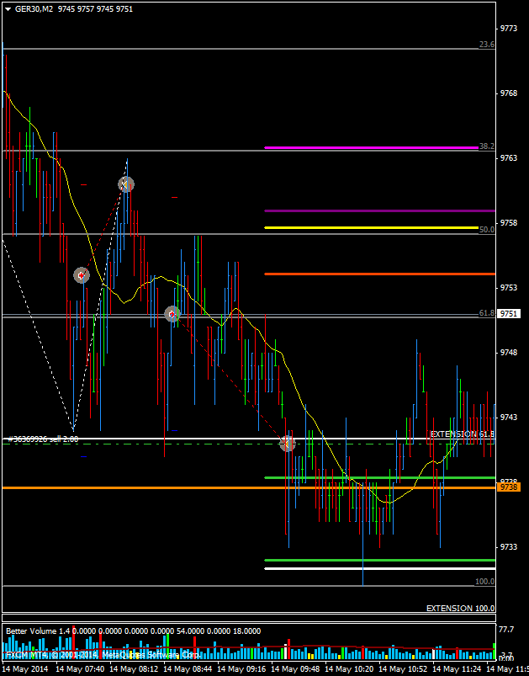Viewport: 529px width, 676px height.
Task: Select the magenta horizontal line
Action: coord(370,147)
